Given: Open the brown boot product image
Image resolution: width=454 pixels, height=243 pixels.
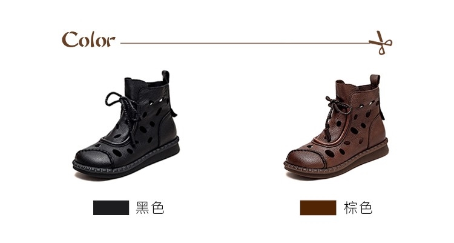Looking at the screenshot, I should click(x=337, y=127).
